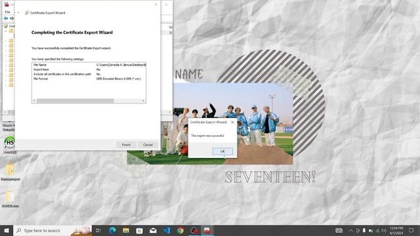Viewport: 420px width, 236px height.
Task: Open the Windows Start menu
Action: pos(7,230)
